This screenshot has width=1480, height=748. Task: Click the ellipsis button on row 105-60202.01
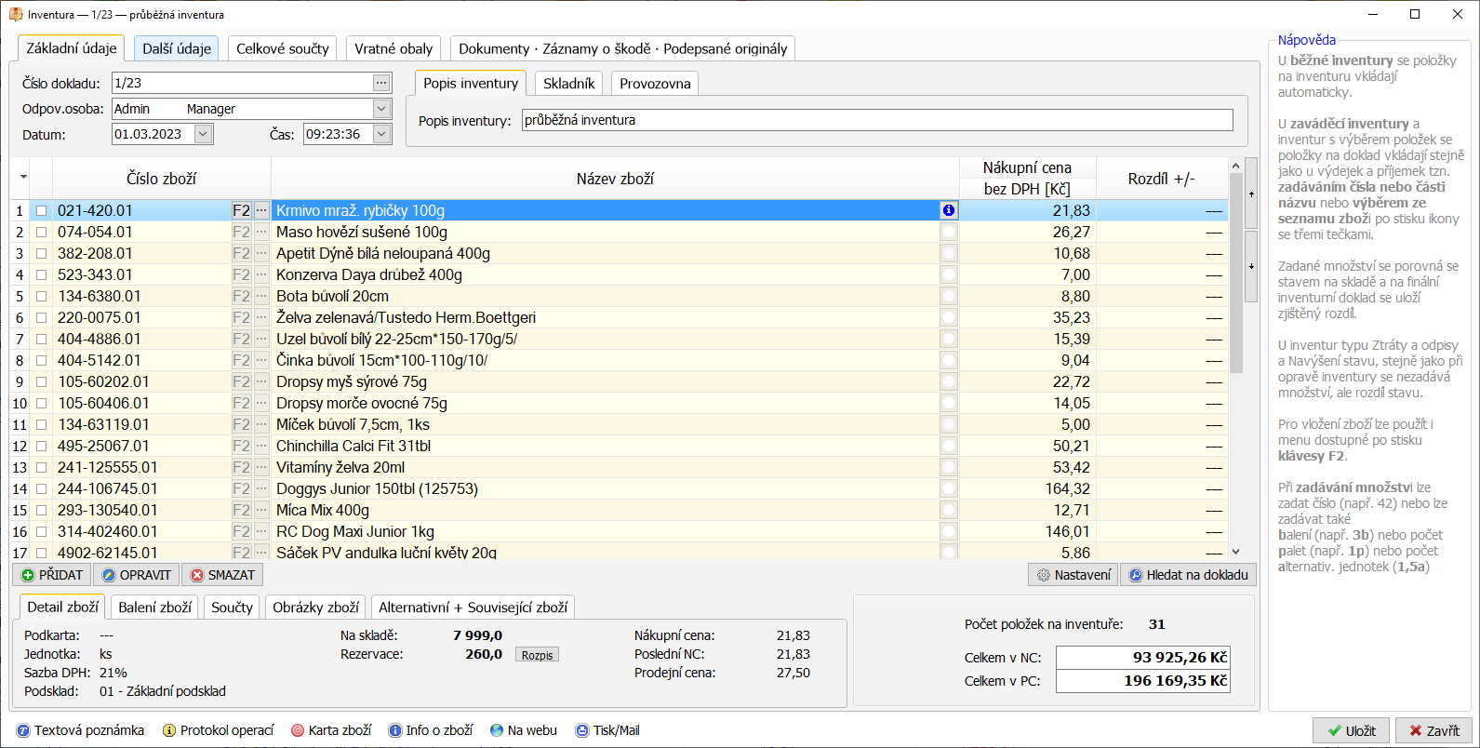[x=261, y=381]
